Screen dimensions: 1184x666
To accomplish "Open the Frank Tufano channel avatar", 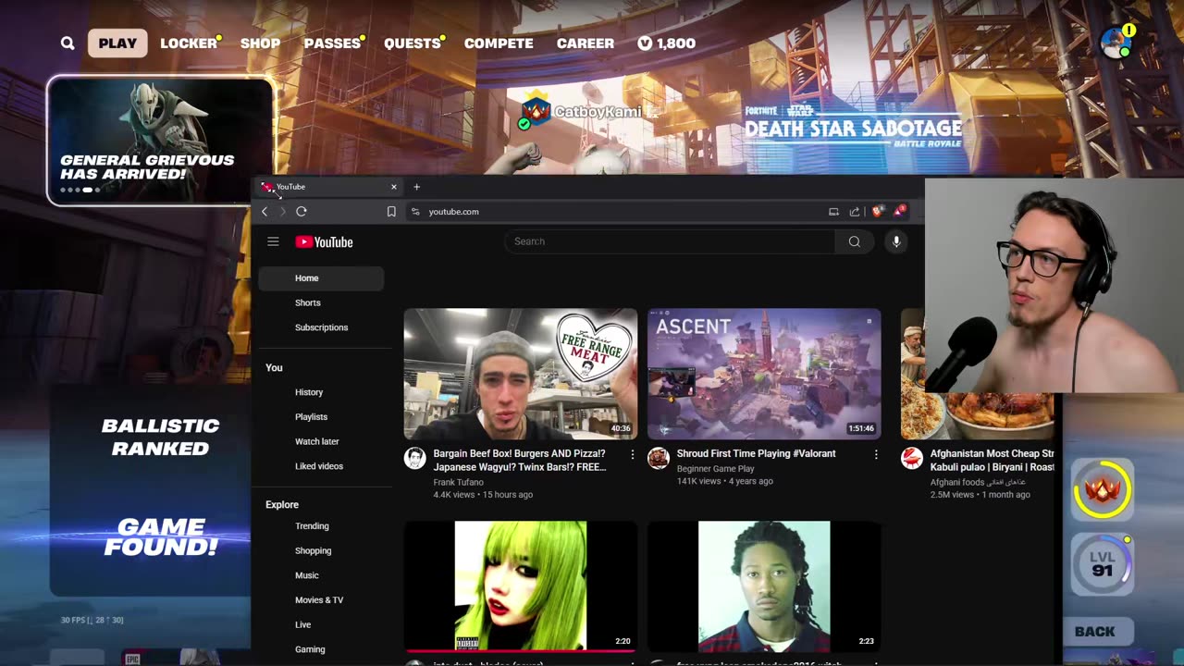I will pos(415,458).
